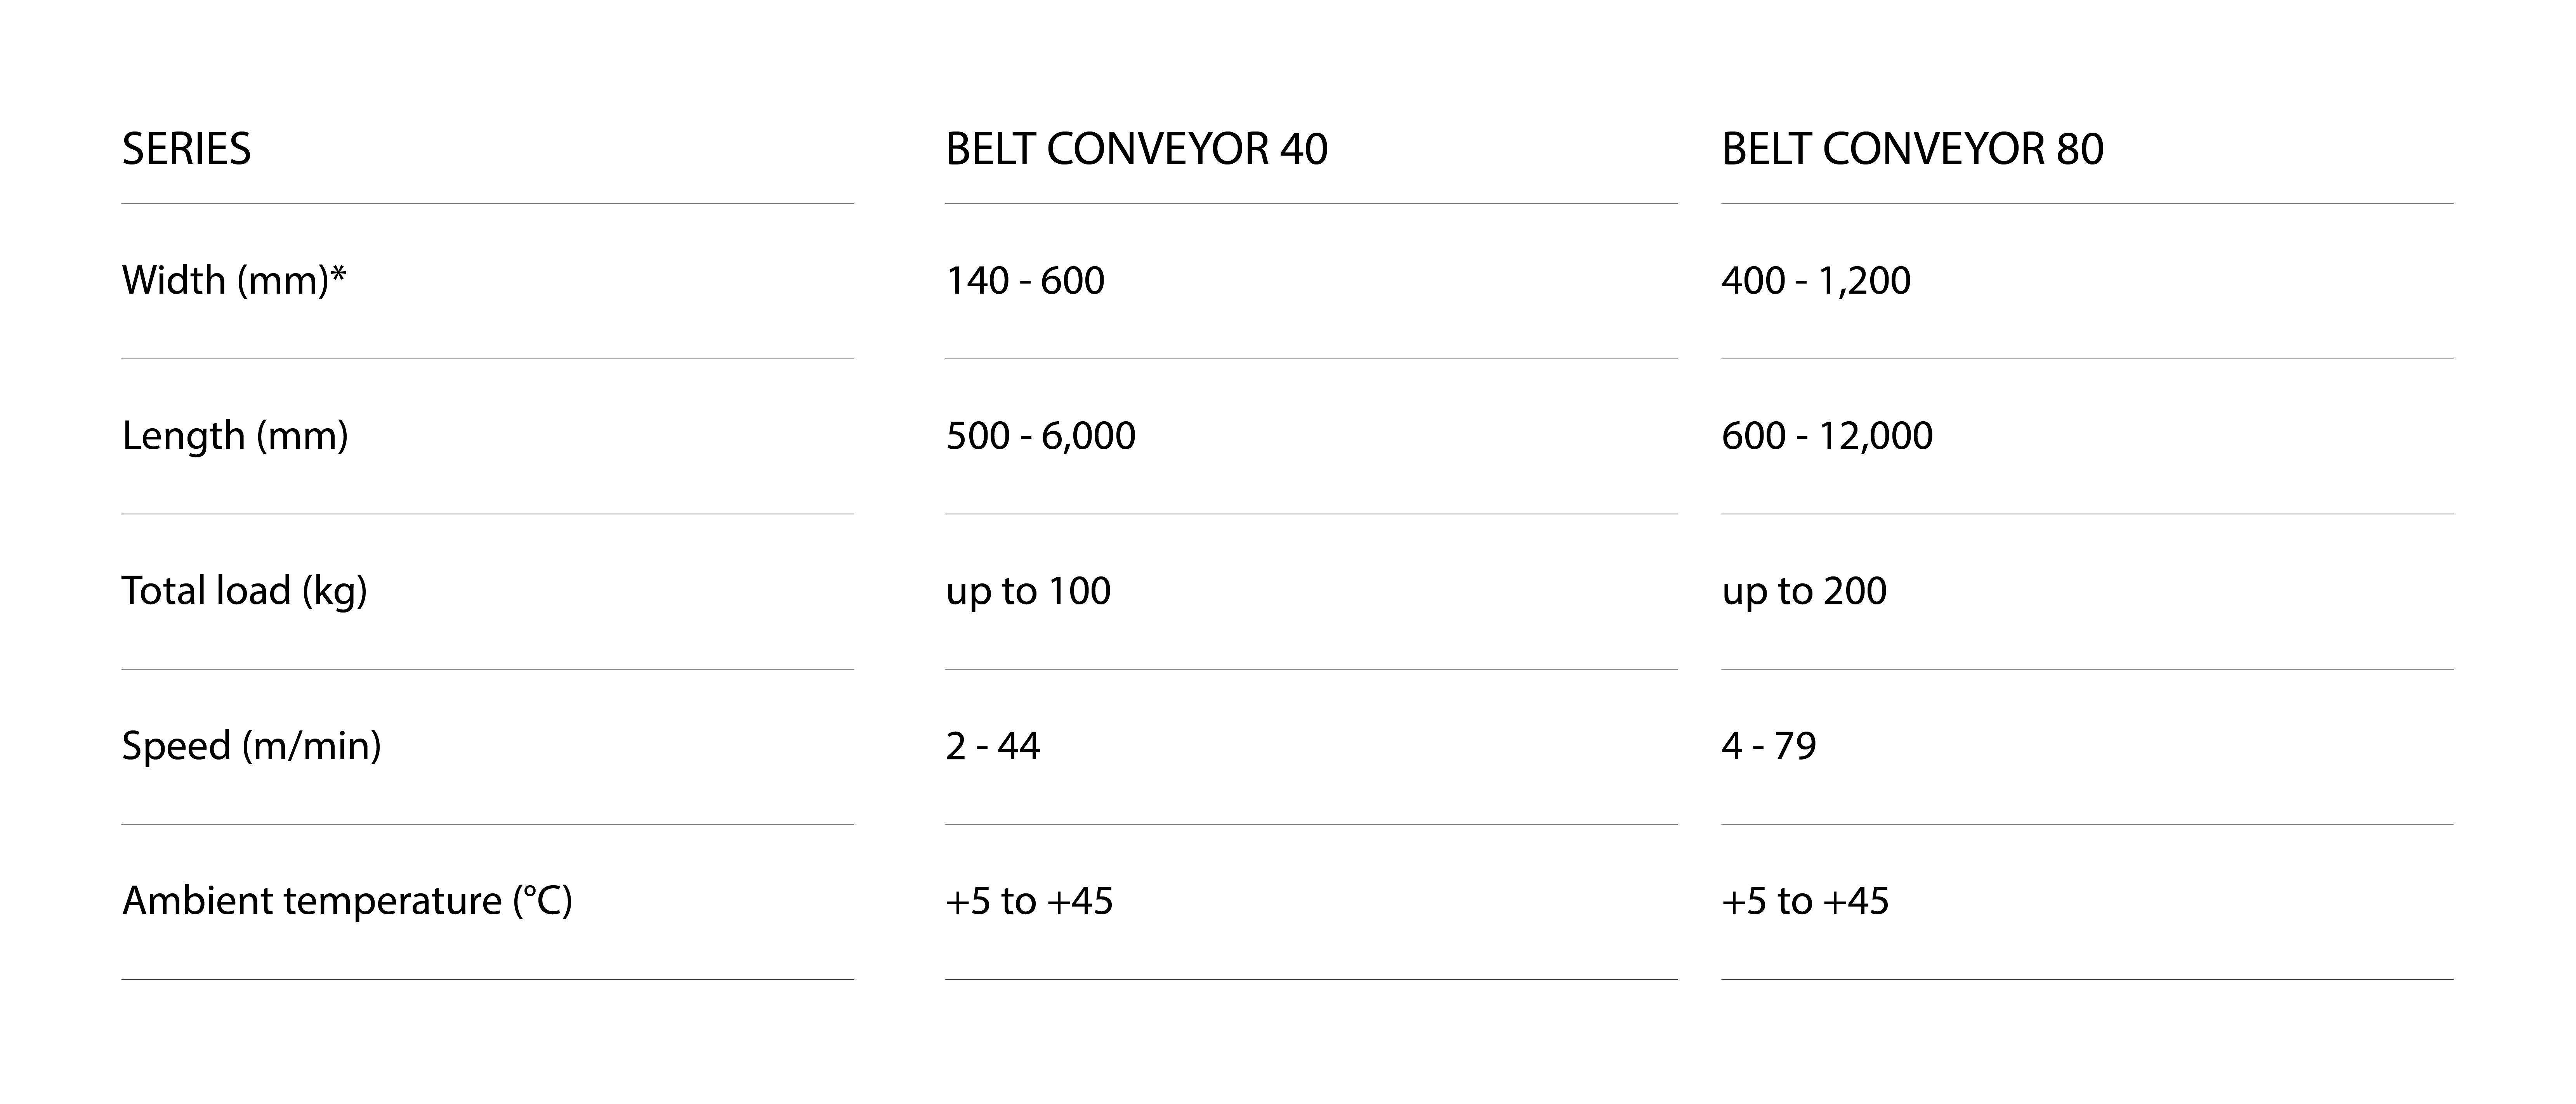Click the 500 - 6,000 length value
This screenshot has width=2576, height=1104.
pos(1040,436)
